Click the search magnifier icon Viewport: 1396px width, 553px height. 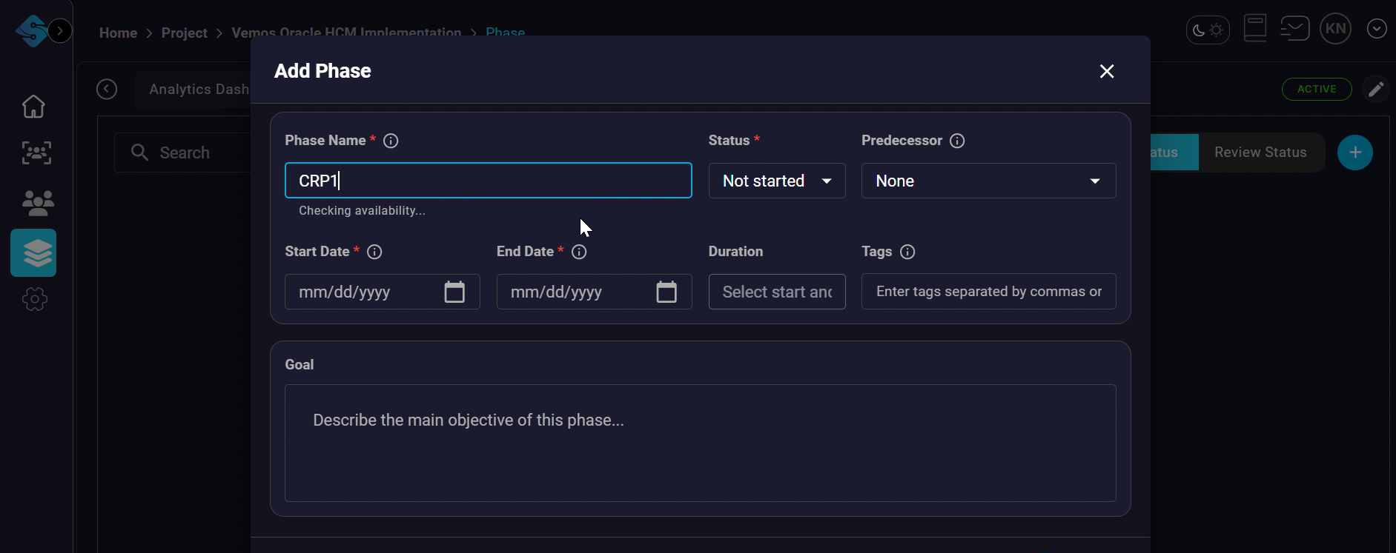pos(139,153)
